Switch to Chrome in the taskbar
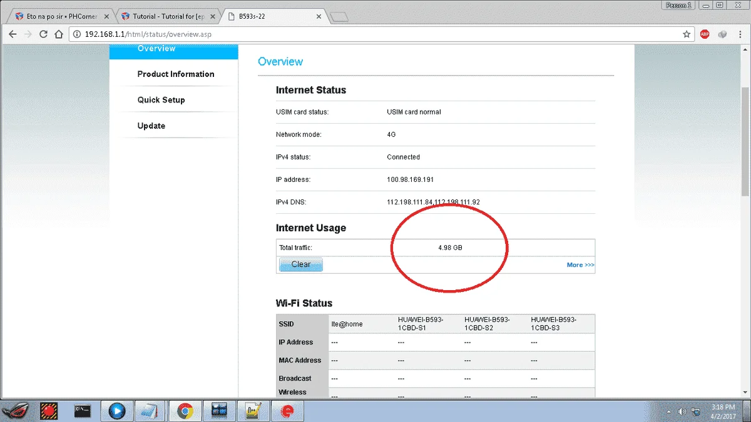751x422 pixels. tap(184, 411)
